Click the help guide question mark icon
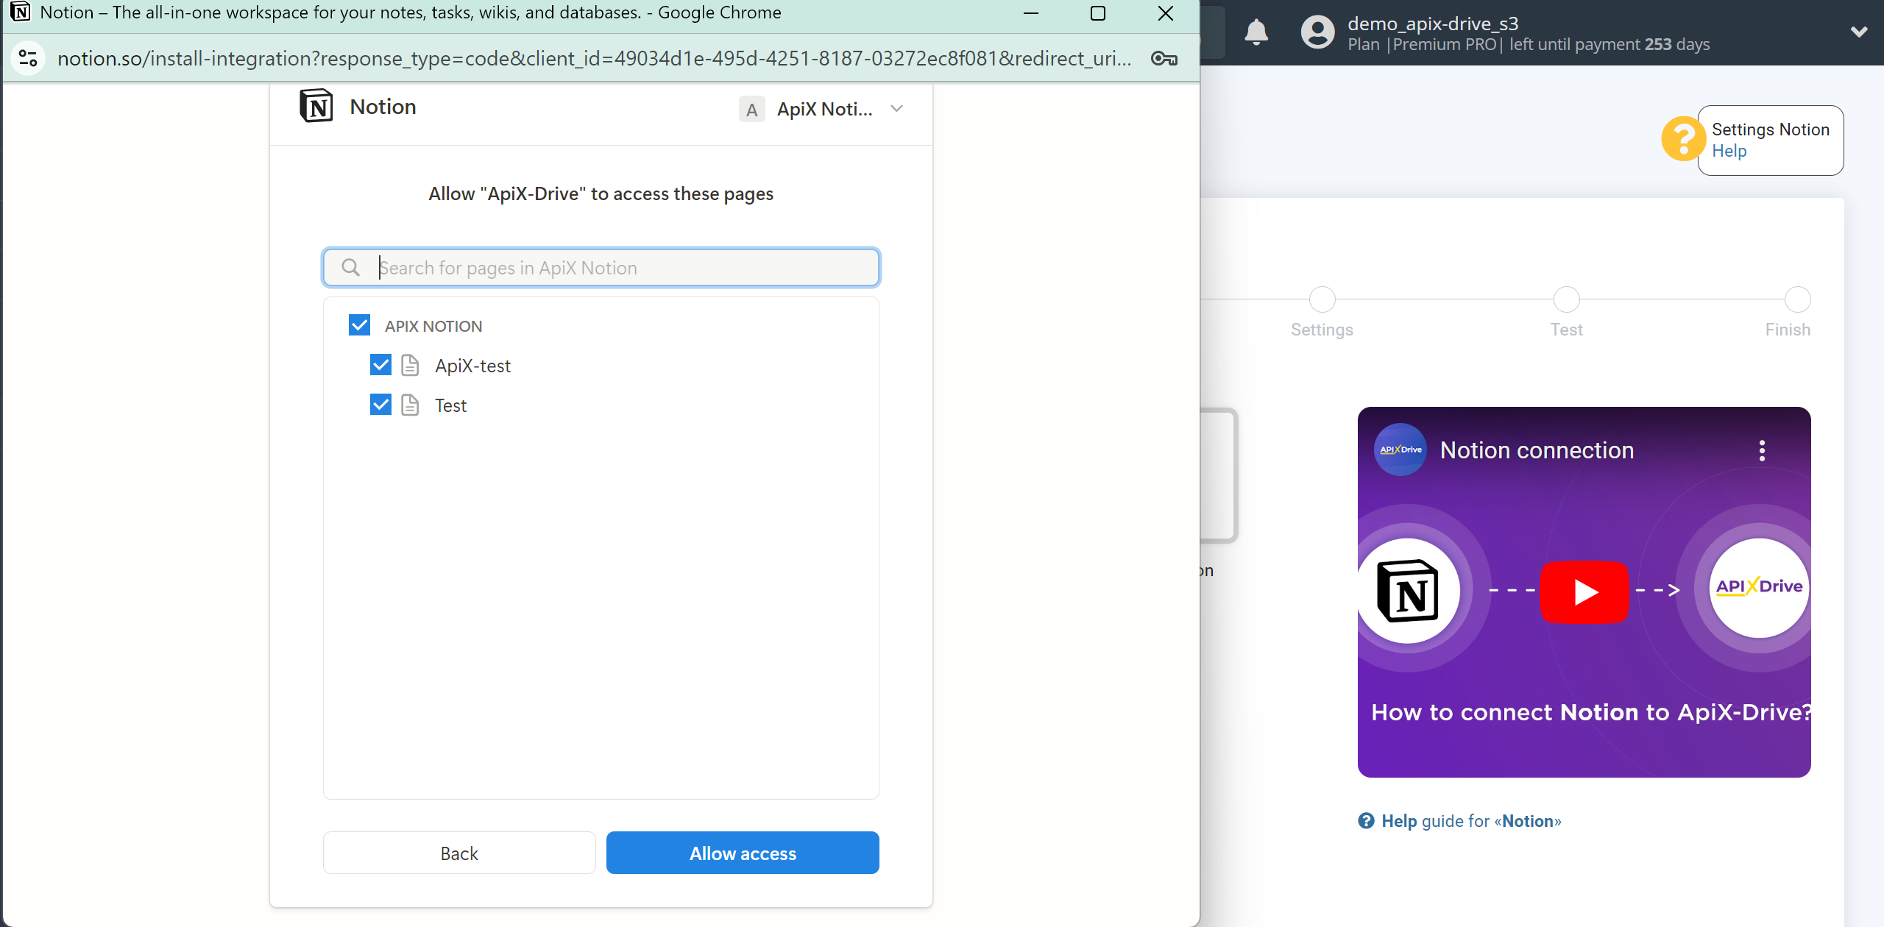The width and height of the screenshot is (1884, 927). pos(1366,821)
